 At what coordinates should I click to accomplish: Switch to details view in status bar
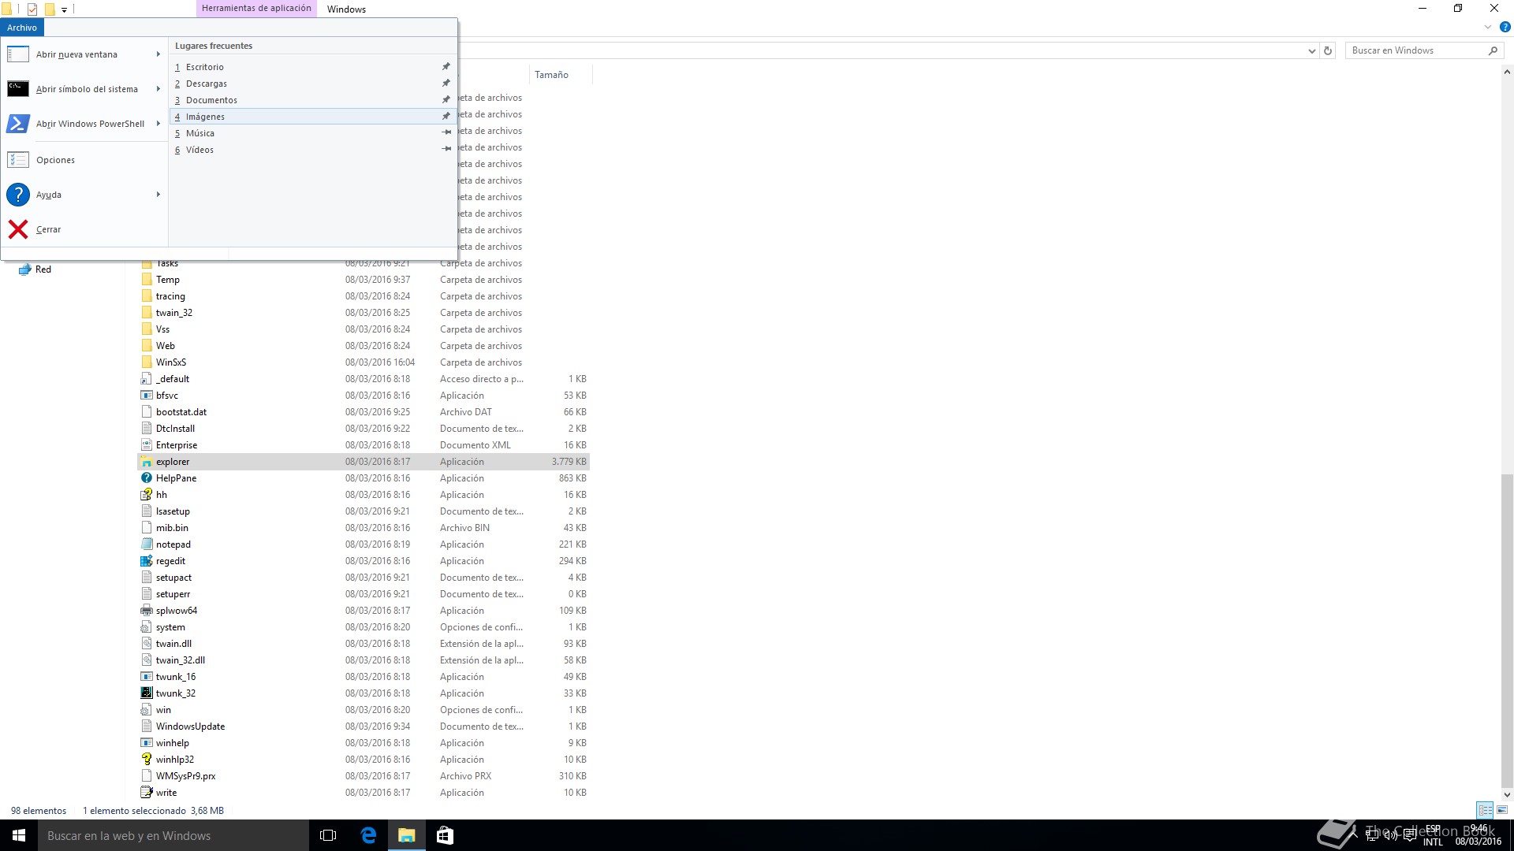(1485, 810)
